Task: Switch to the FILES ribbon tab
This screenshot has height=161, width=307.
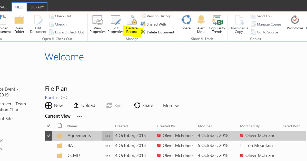Action: coord(19,7)
